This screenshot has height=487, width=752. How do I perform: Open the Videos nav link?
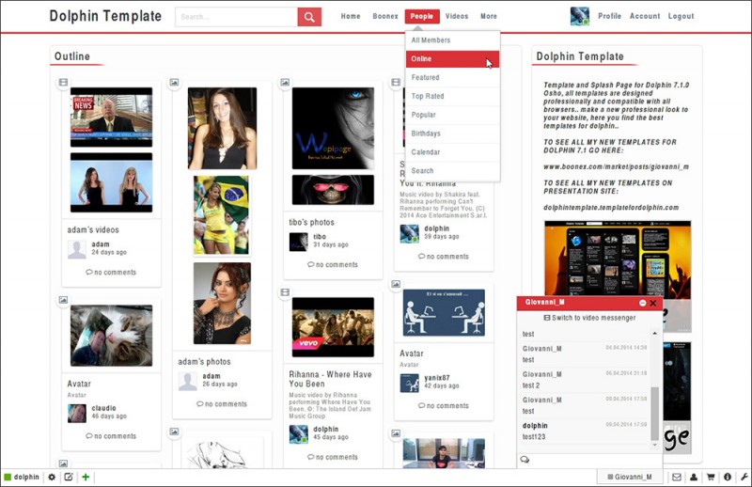click(457, 16)
